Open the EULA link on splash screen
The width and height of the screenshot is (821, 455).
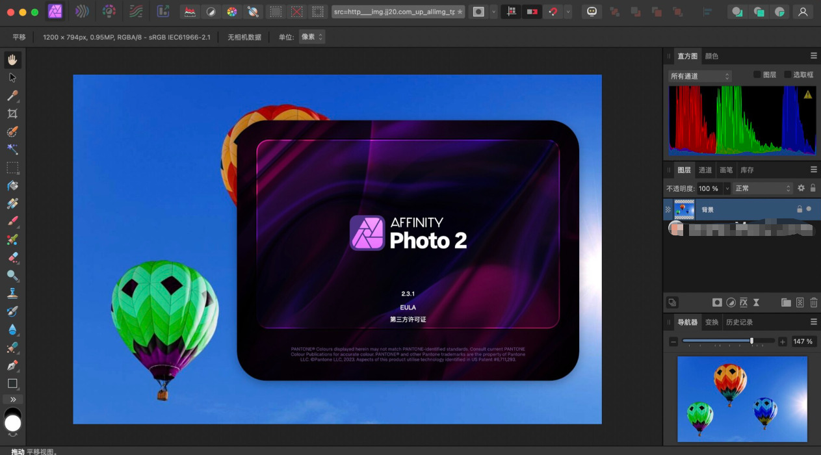coord(408,307)
